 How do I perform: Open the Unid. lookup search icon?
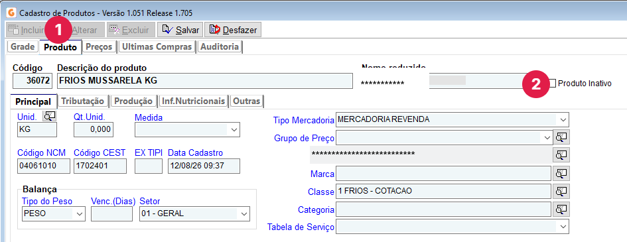[x=50, y=116]
